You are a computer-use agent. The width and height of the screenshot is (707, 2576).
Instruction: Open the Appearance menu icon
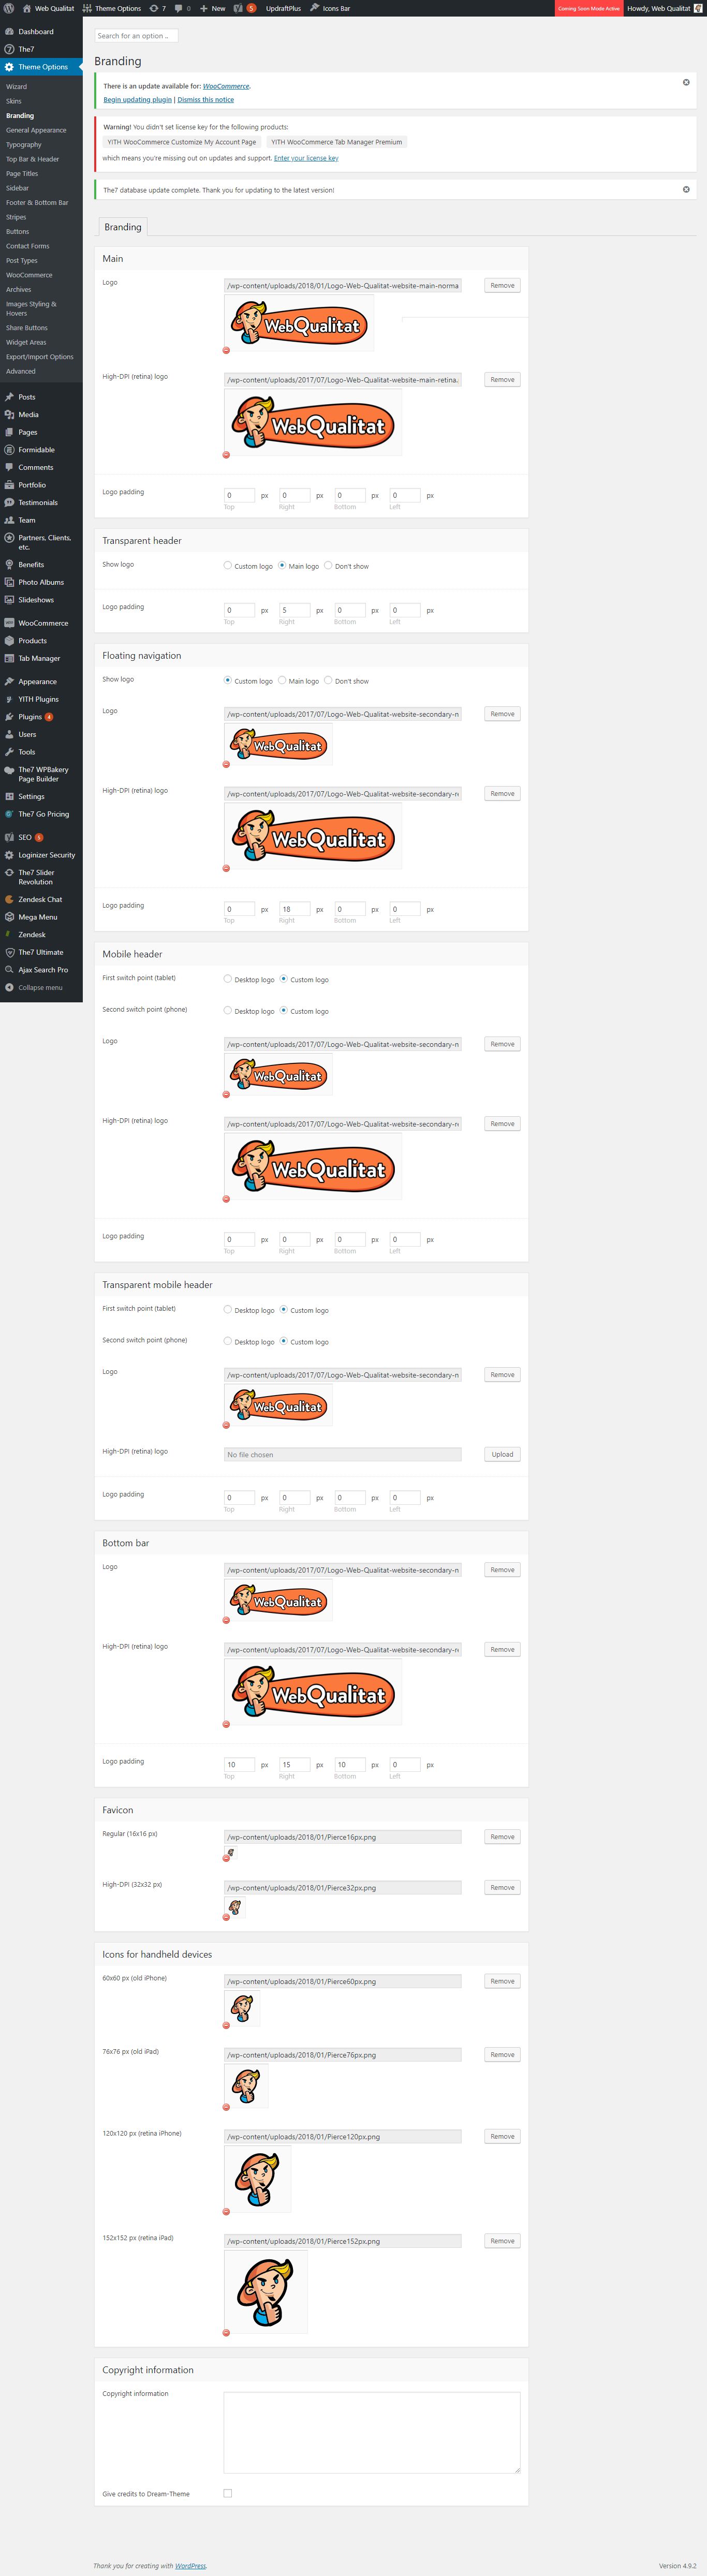click(9, 681)
